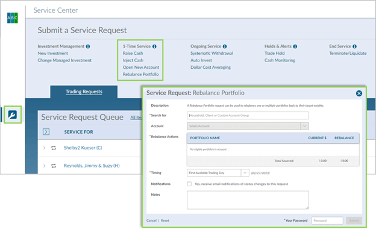Screen dimensions: 376x229
Task: Expand all rows via queue header arrow
Action: coord(46,131)
